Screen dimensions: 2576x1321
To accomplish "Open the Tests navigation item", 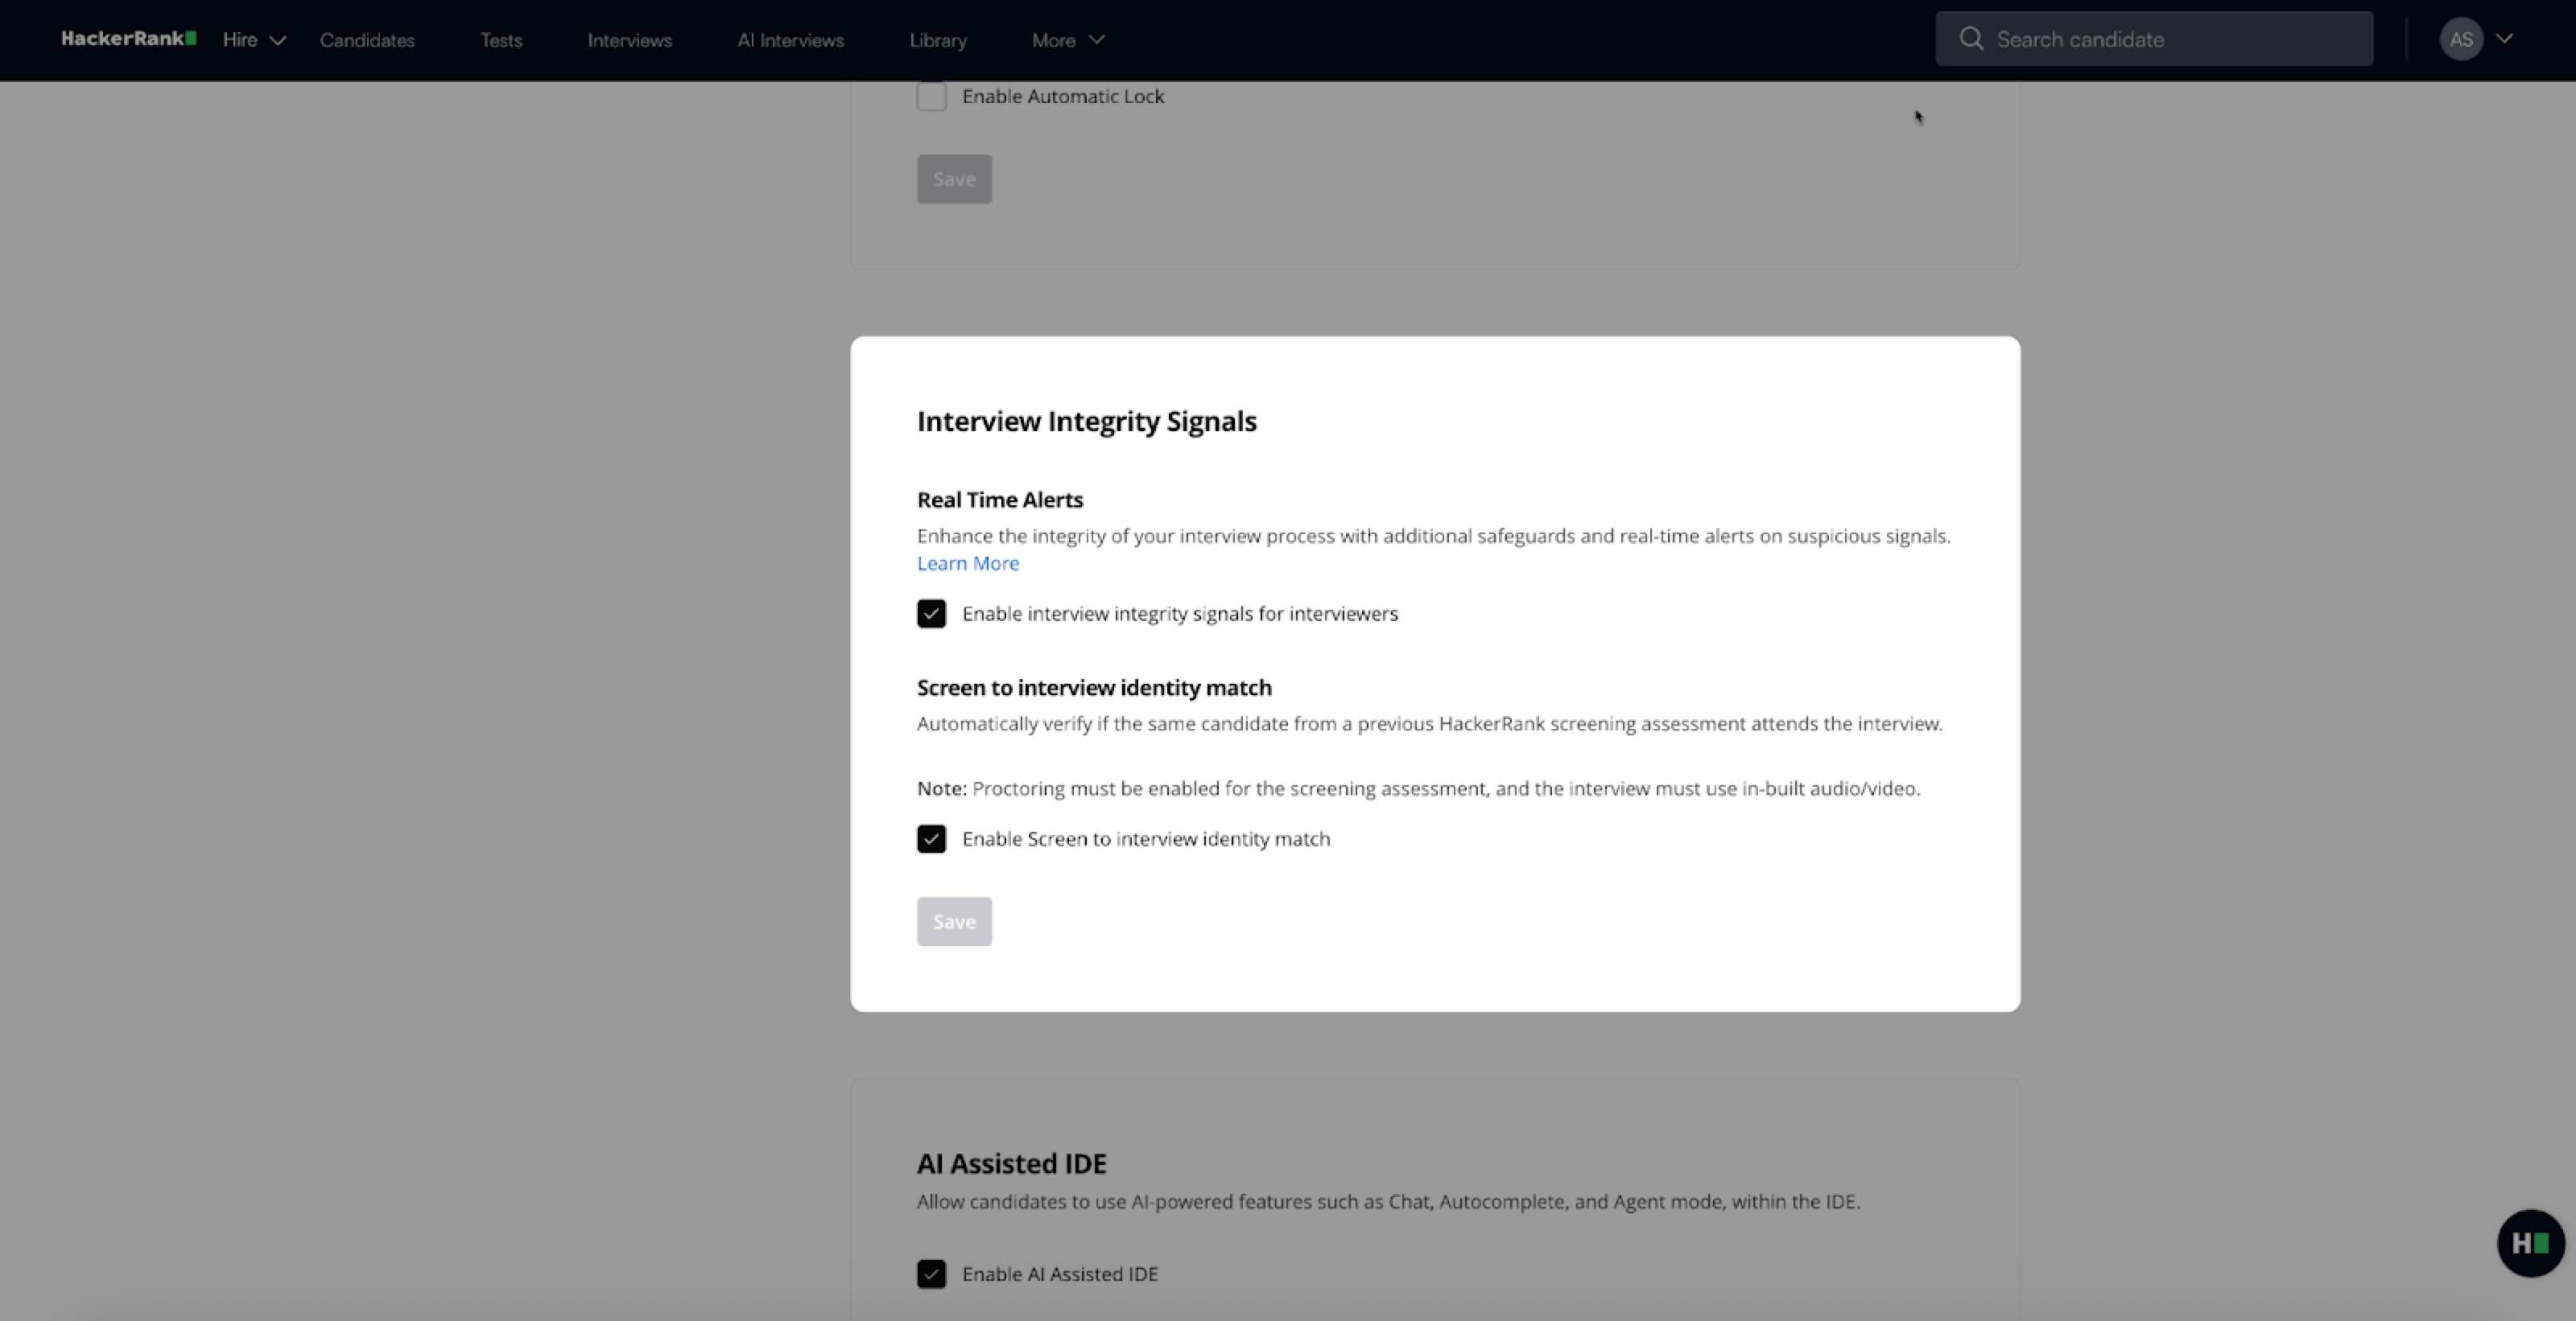I will (x=501, y=40).
